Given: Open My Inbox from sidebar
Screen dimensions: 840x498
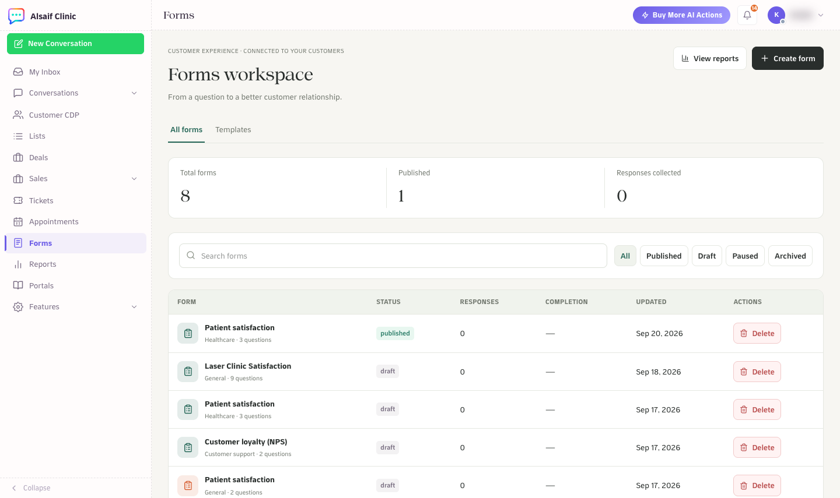Looking at the screenshot, I should (75, 72).
